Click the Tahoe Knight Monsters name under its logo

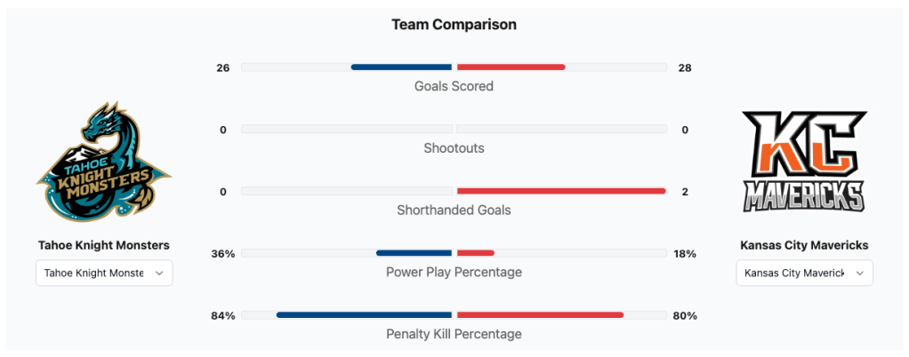pos(104,245)
